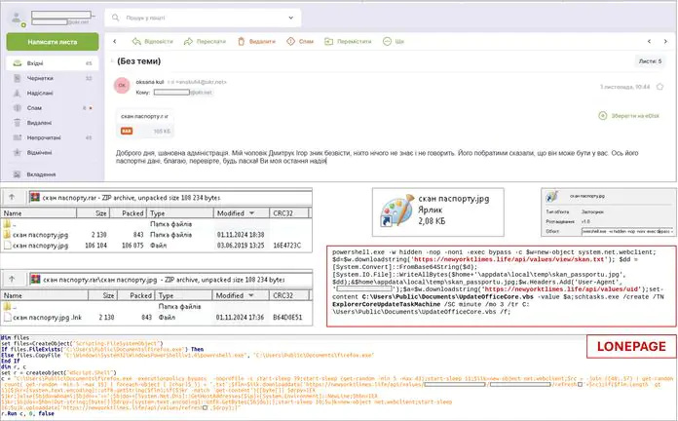This screenshot has width=678, height=421.
Task: Click the up-folder arrow in the скан паспорту.rar\скан паспорту.jpg window
Action: pos(12,279)
